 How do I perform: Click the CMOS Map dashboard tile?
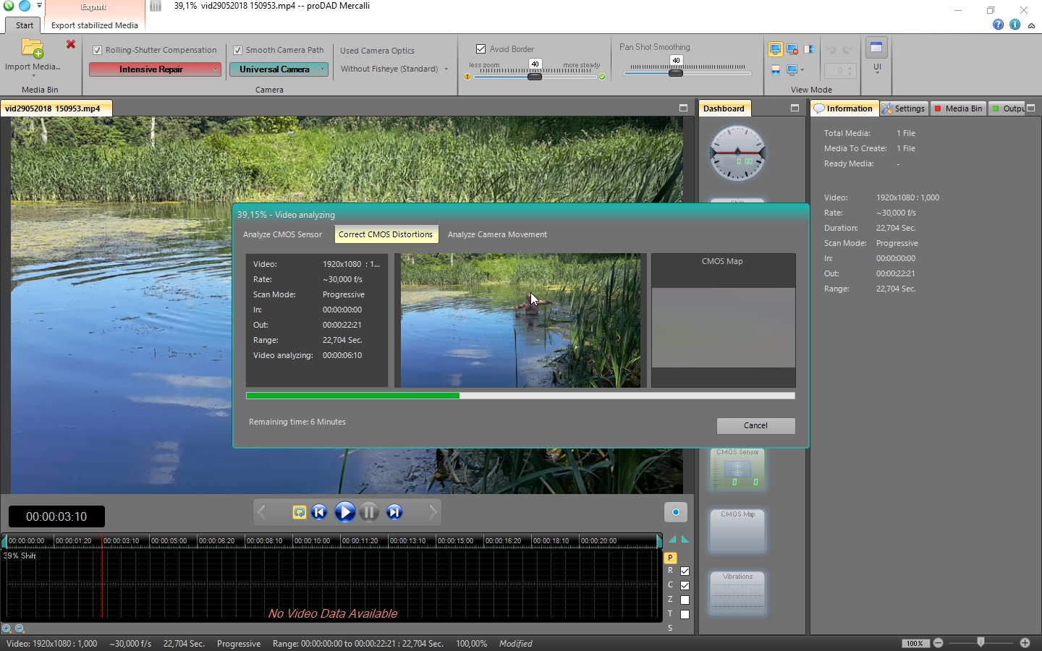click(x=737, y=530)
